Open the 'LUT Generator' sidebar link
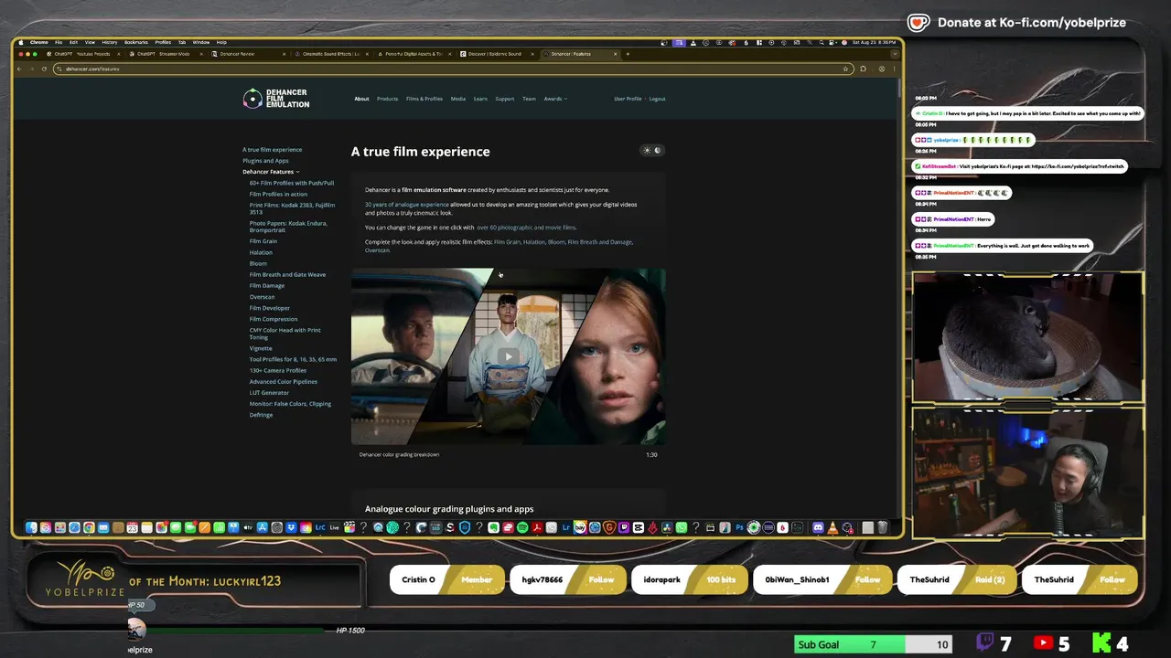The image size is (1171, 658). click(269, 393)
